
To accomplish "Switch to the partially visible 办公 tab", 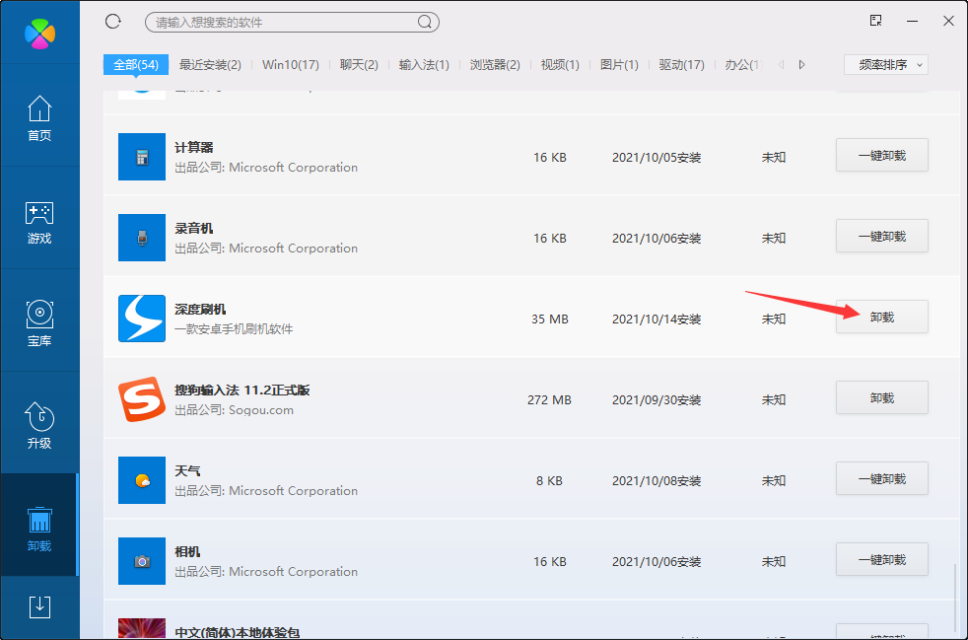I will pos(744,65).
